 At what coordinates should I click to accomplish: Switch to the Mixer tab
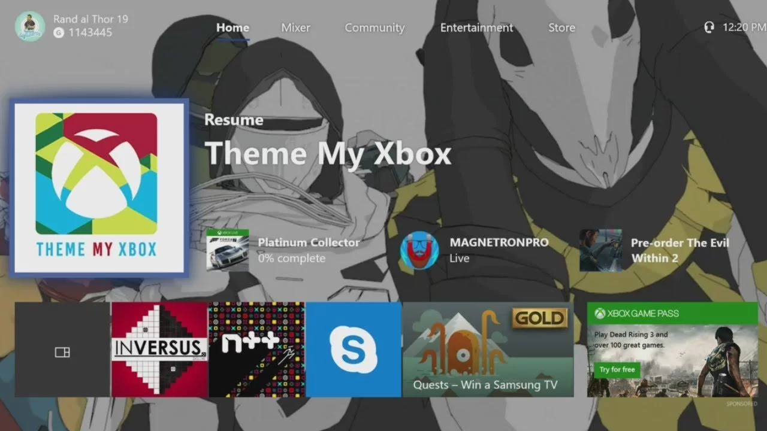pos(296,28)
